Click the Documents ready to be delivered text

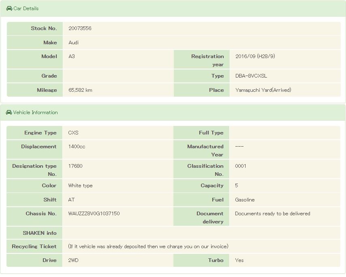(272, 214)
